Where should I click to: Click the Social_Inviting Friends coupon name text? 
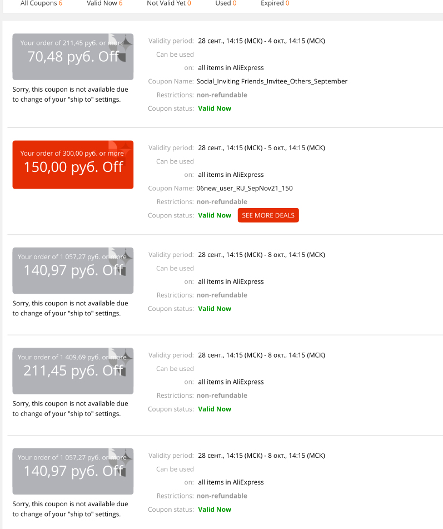pyautogui.click(x=272, y=81)
